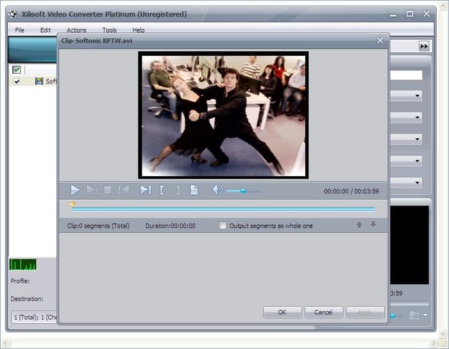Adjust the volume slider
This screenshot has height=349, width=449.
point(243,190)
